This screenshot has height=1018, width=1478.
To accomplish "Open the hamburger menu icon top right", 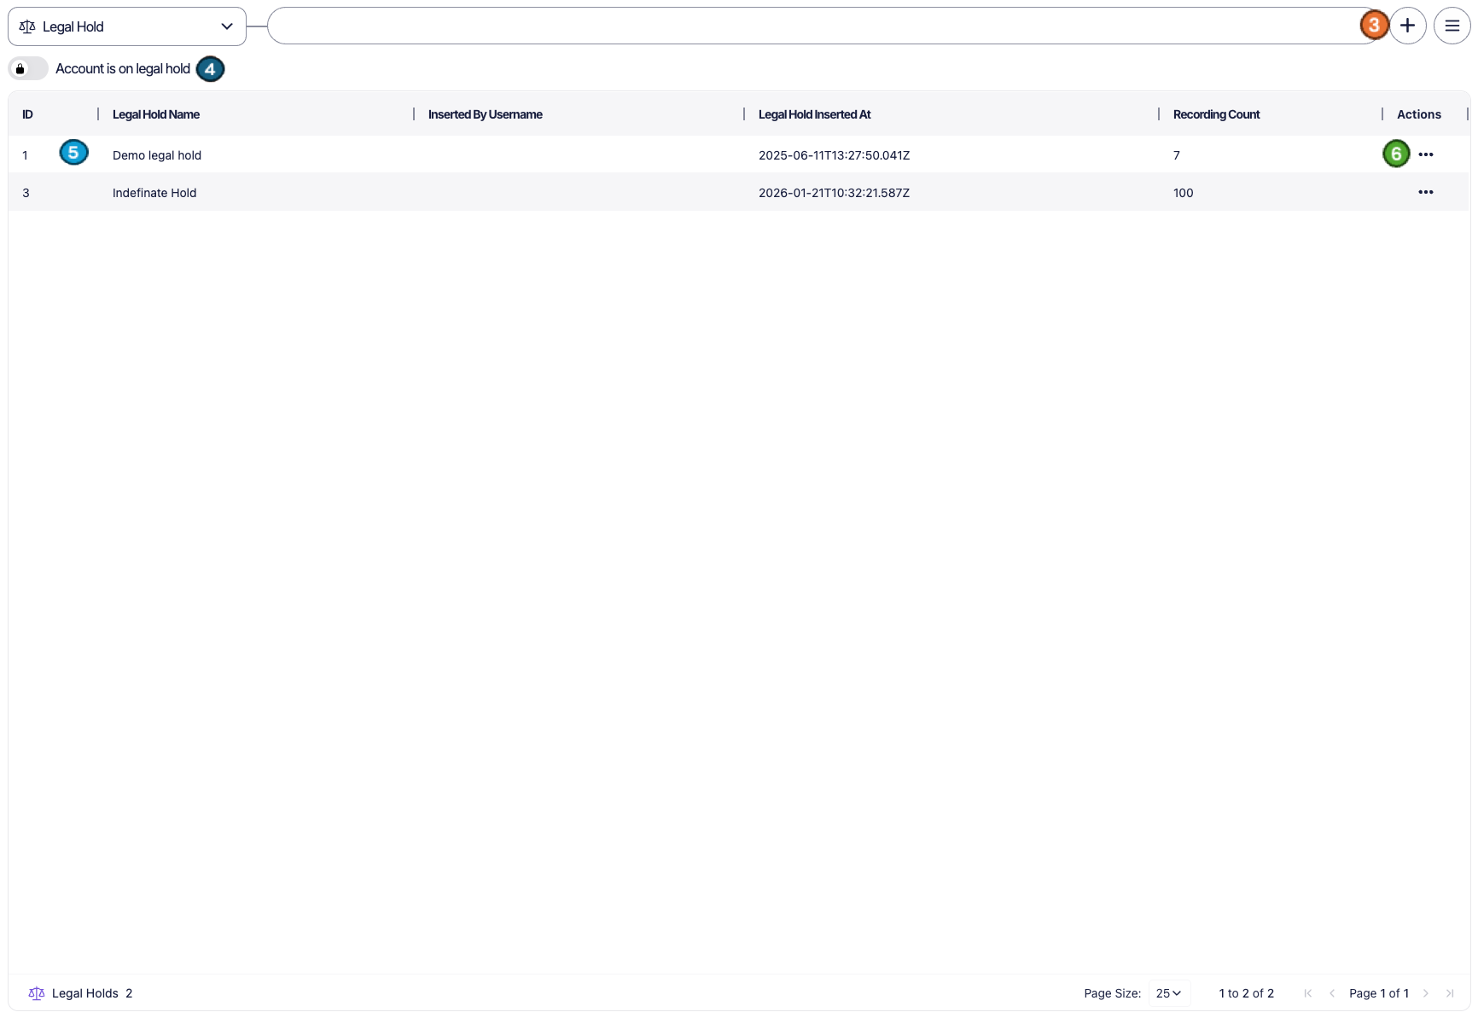I will (1452, 26).
